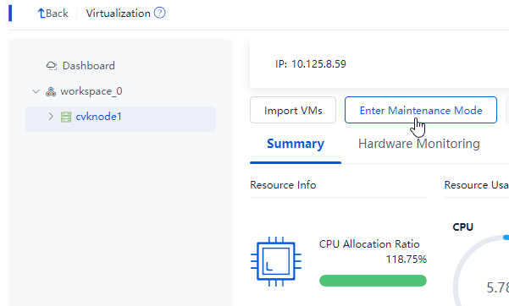Expand the cvknode1 host node

[x=51, y=117]
